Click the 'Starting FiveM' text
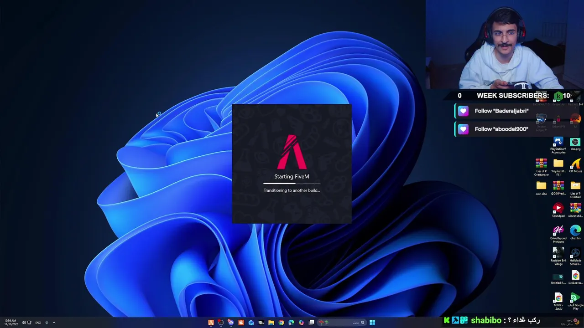This screenshot has width=584, height=328. click(292, 177)
